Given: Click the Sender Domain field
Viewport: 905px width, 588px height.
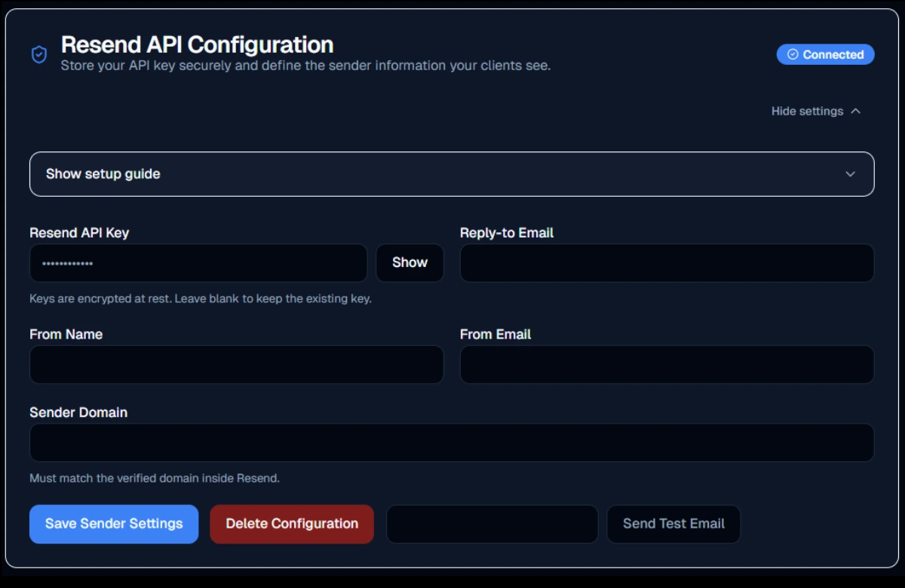Looking at the screenshot, I should [452, 443].
